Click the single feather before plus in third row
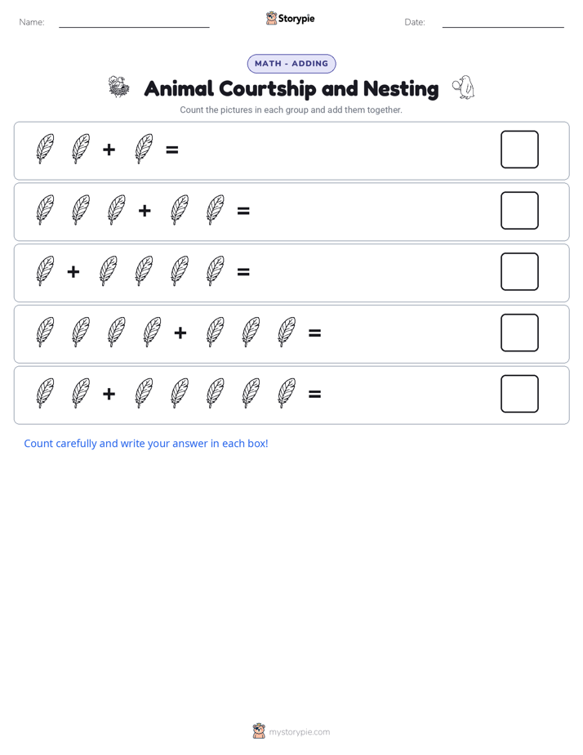 click(x=45, y=271)
